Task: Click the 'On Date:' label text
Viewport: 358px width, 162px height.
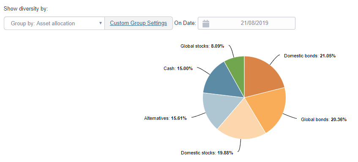Action: click(x=185, y=23)
